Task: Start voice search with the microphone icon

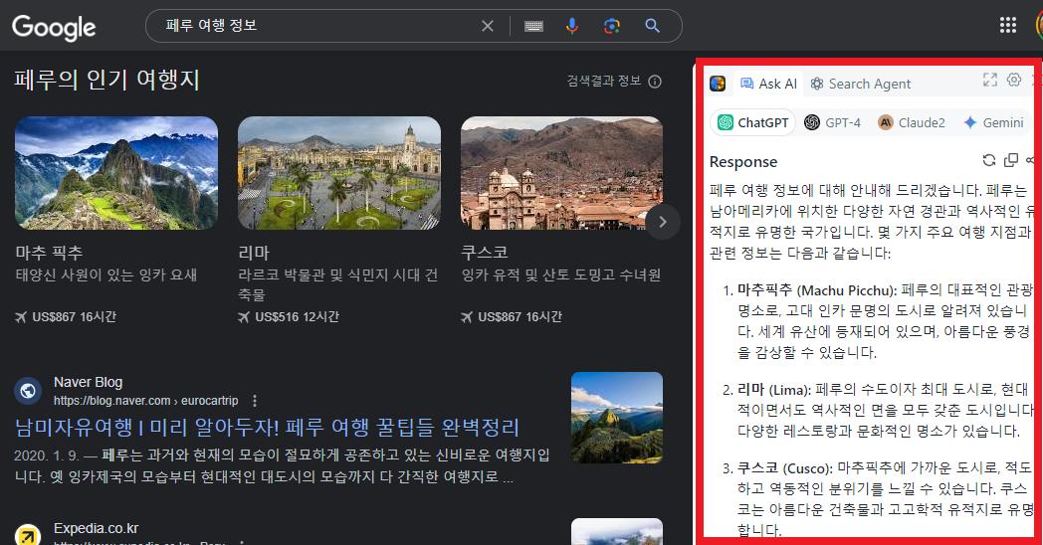Action: (572, 26)
